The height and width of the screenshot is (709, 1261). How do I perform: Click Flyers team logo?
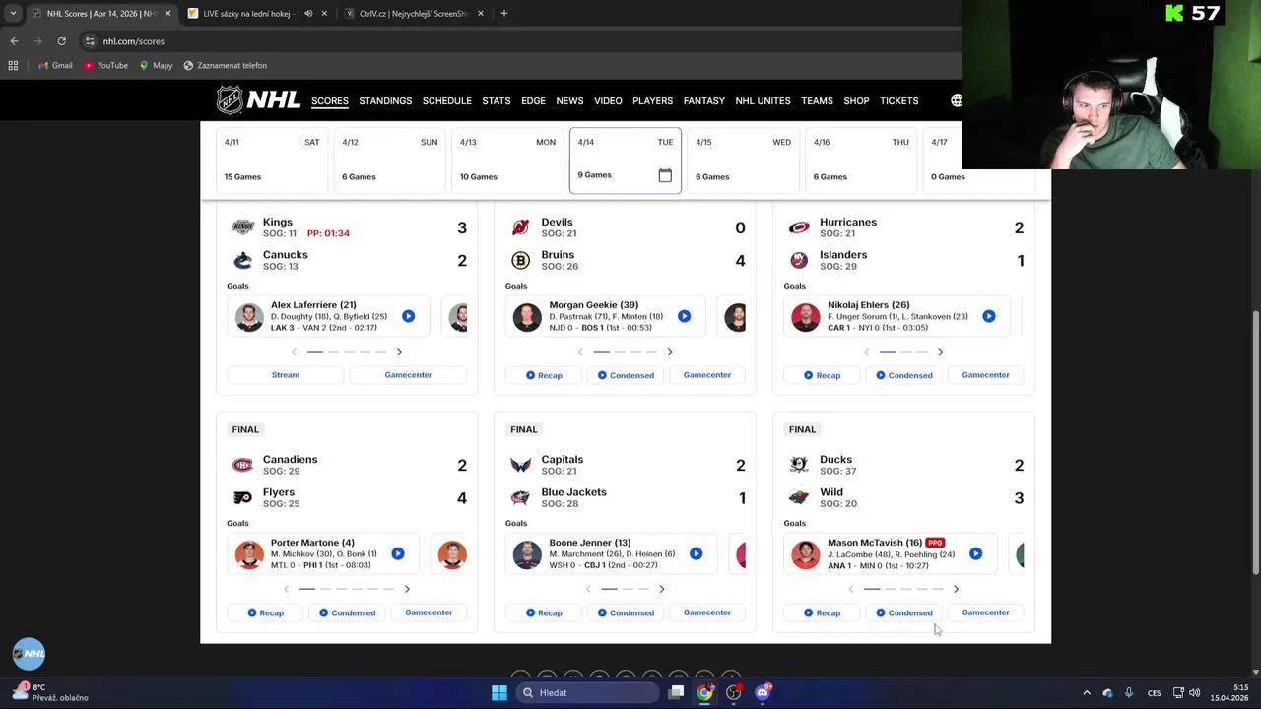pos(242,497)
